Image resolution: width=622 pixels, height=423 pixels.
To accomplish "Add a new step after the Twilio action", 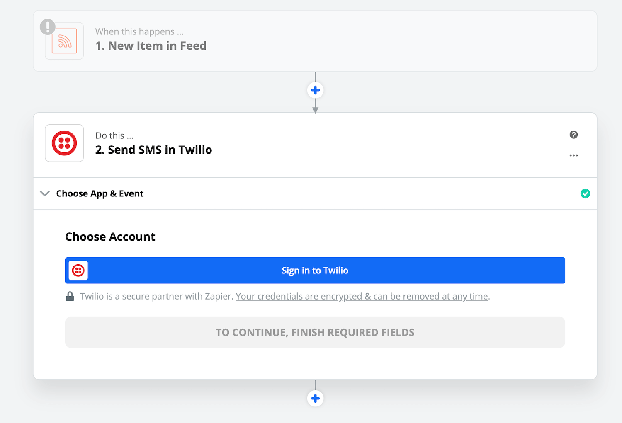I will point(315,398).
